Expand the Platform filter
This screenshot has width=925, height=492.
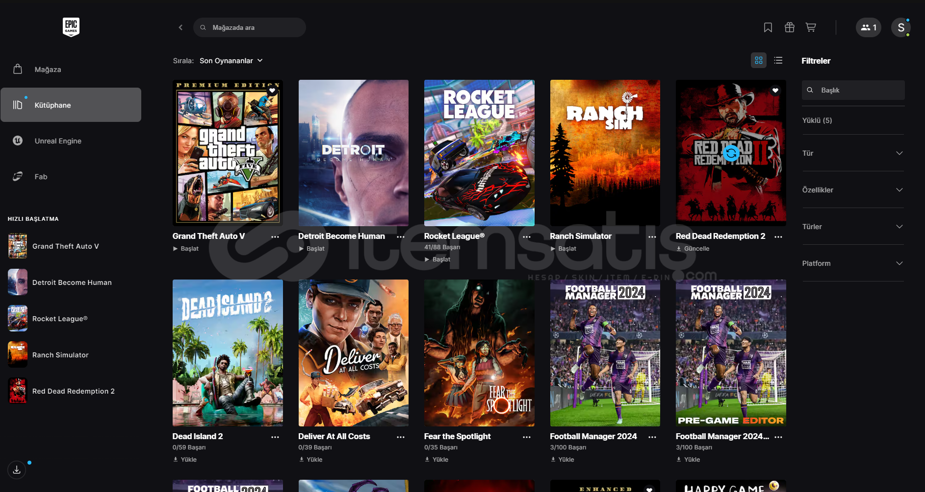coord(853,263)
